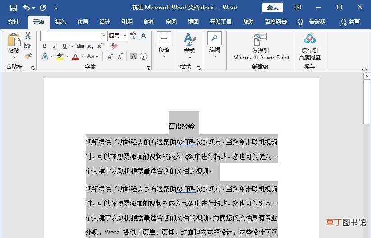
Task: Toggle italic formatting
Action: click(x=55, y=46)
